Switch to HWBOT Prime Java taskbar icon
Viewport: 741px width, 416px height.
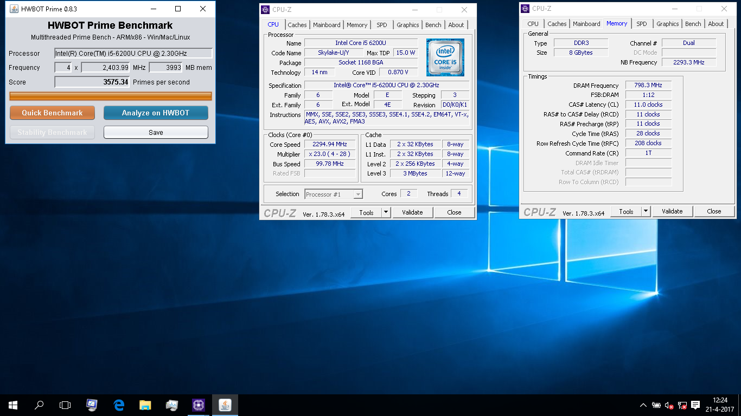pyautogui.click(x=225, y=405)
